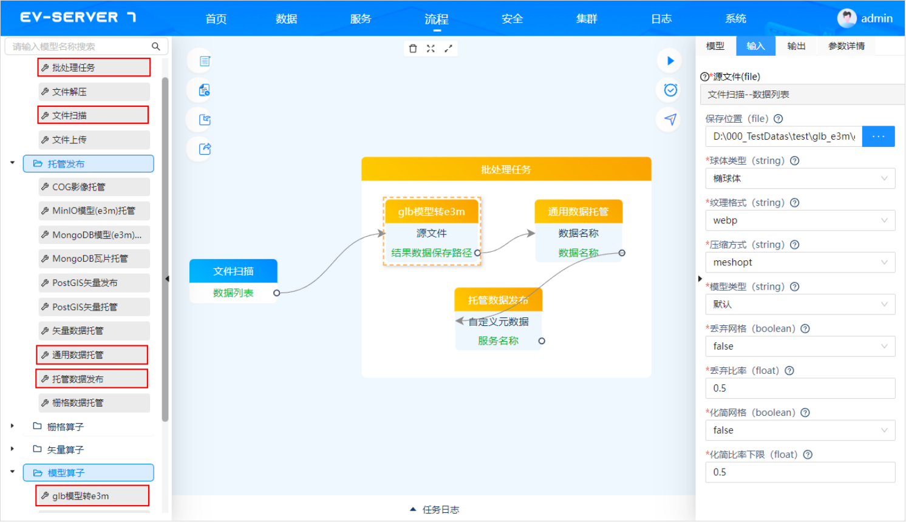Export the workflow via the share icon
This screenshot has height=522, width=906.
tap(199, 149)
